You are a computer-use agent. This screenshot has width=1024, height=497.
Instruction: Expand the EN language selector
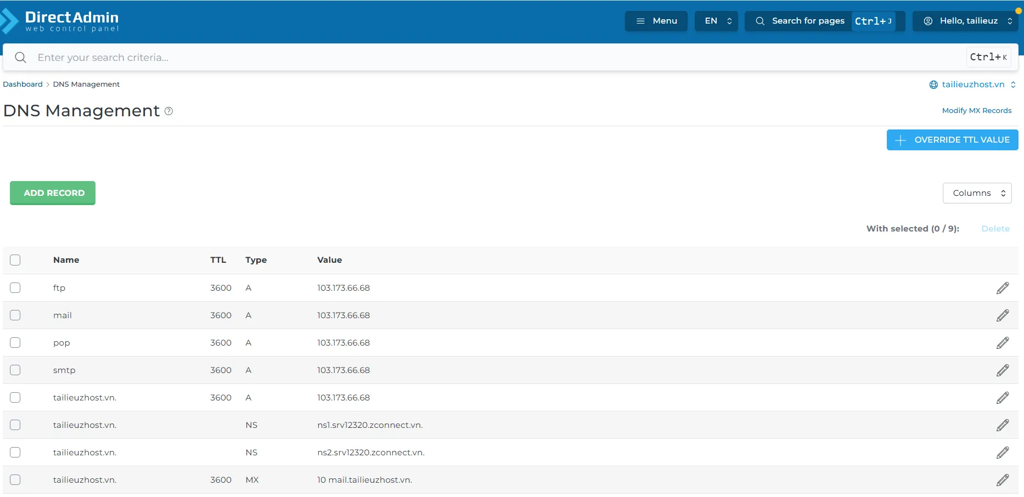716,21
